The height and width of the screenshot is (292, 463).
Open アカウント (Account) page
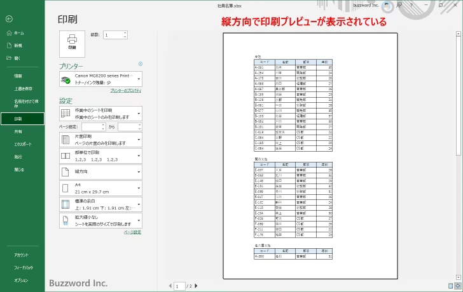pyautogui.click(x=21, y=255)
